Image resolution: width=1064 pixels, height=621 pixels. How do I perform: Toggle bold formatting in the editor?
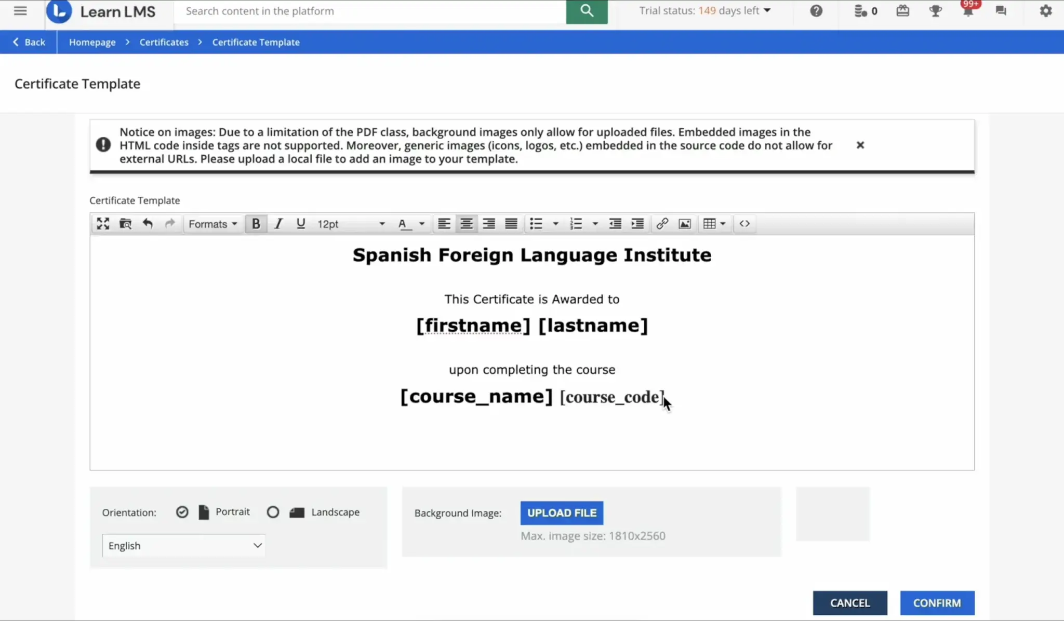pyautogui.click(x=256, y=223)
